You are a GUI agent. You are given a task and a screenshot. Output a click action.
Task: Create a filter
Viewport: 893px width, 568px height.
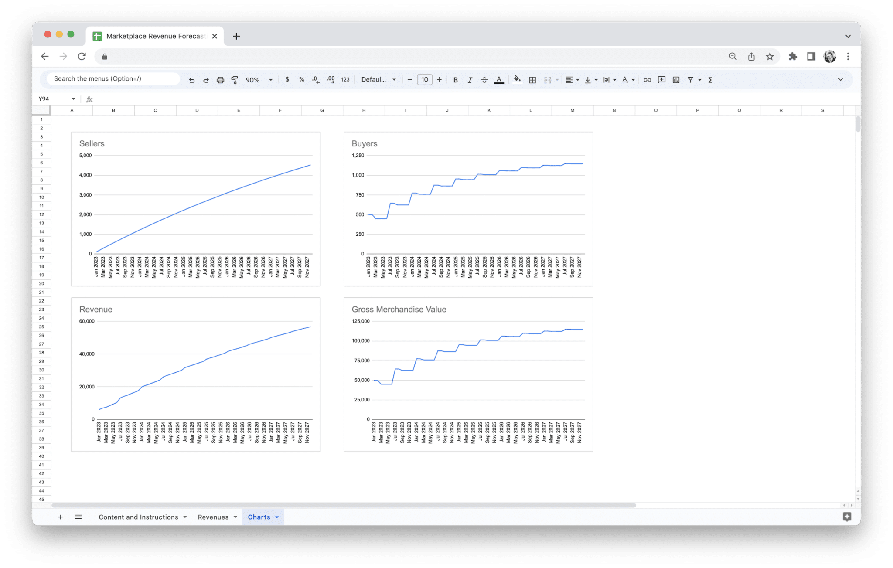(691, 79)
